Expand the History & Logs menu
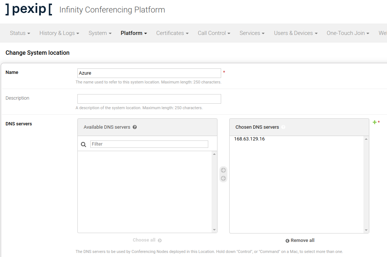The image size is (387, 257). click(59, 33)
